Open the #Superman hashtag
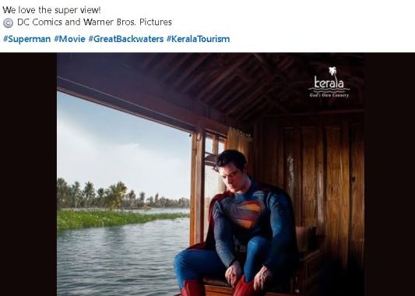415x296 pixels. 26,39
